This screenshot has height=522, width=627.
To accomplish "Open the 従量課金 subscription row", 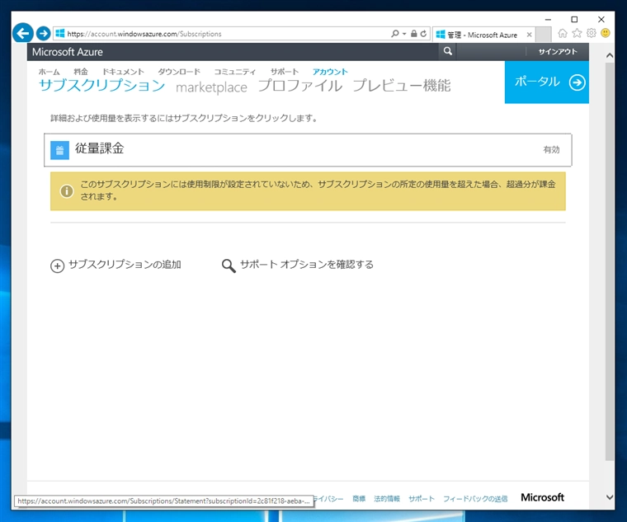I will pos(308,150).
